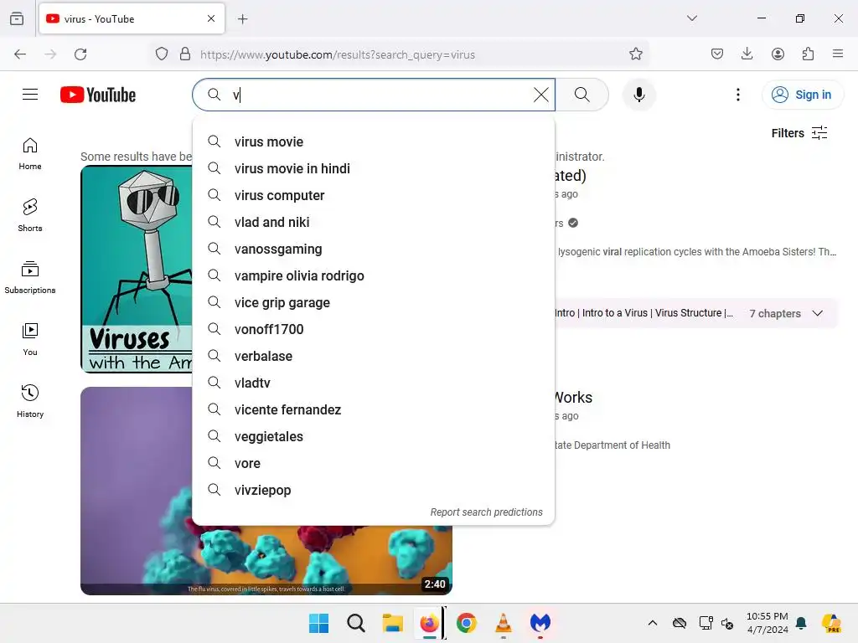Select 'vivziepop' suggestion

(373, 490)
